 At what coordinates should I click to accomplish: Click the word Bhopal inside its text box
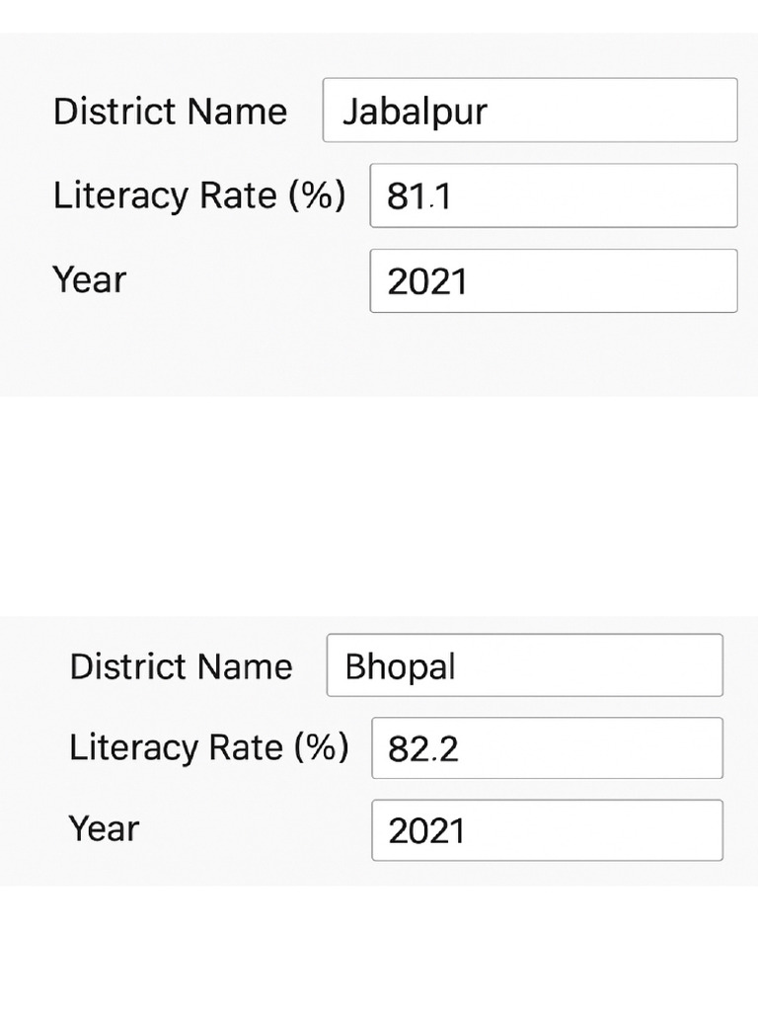click(401, 668)
